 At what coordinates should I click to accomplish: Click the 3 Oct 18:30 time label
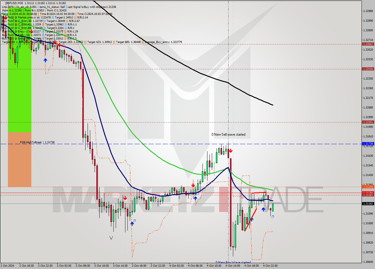click(139, 266)
